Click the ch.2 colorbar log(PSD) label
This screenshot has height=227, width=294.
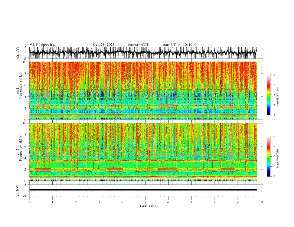[278, 158]
